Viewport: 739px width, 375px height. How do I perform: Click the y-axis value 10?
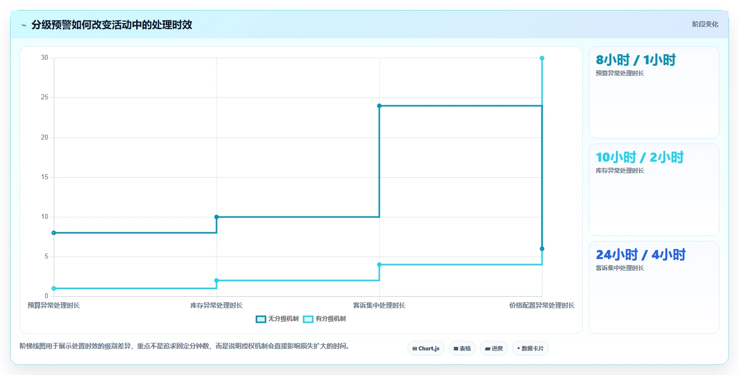[45, 217]
